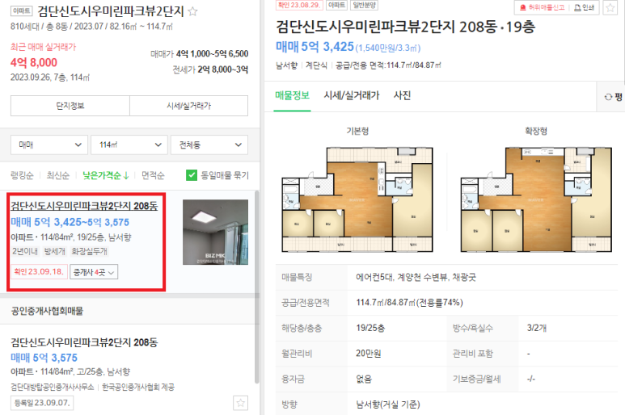Report a false listing via 허위매물신고
This screenshot has height=415, width=625.
542,7
